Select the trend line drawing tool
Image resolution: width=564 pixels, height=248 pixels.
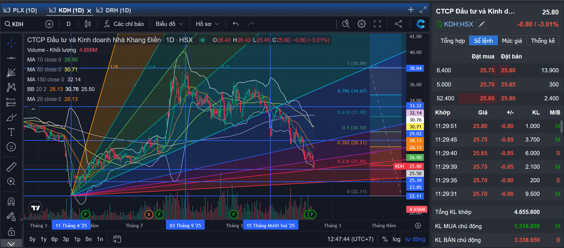click(11, 58)
